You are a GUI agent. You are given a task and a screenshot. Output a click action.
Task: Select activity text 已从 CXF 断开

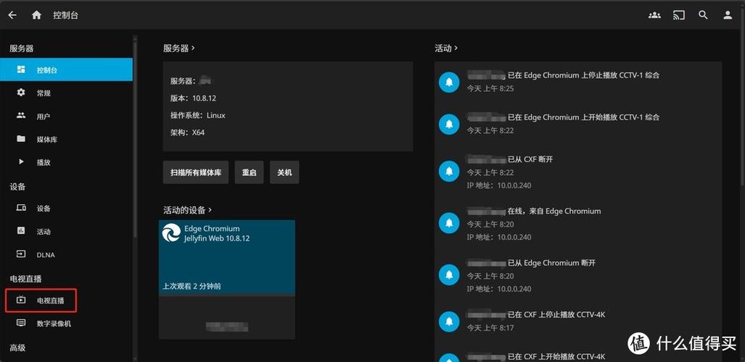point(530,159)
